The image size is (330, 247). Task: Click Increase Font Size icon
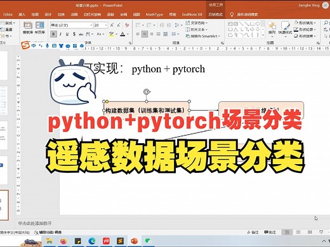(112, 25)
